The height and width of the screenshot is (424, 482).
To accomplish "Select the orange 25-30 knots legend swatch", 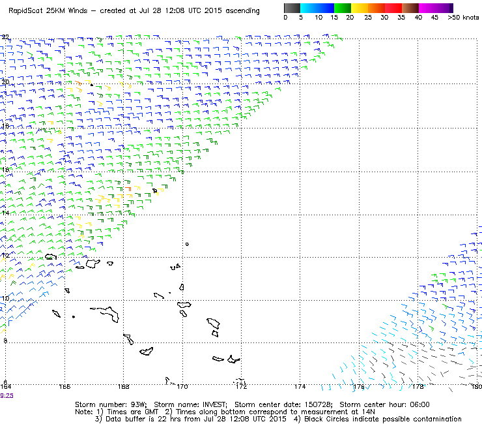I will pyautogui.click(x=376, y=8).
